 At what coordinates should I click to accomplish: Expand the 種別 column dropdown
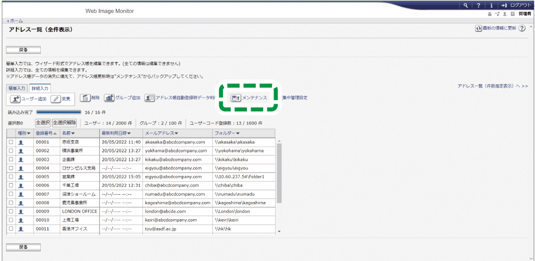click(x=24, y=133)
